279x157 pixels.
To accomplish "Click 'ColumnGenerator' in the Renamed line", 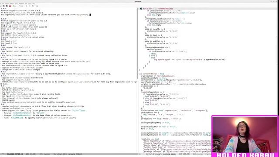I will pyautogui.click(x=22, y=113).
